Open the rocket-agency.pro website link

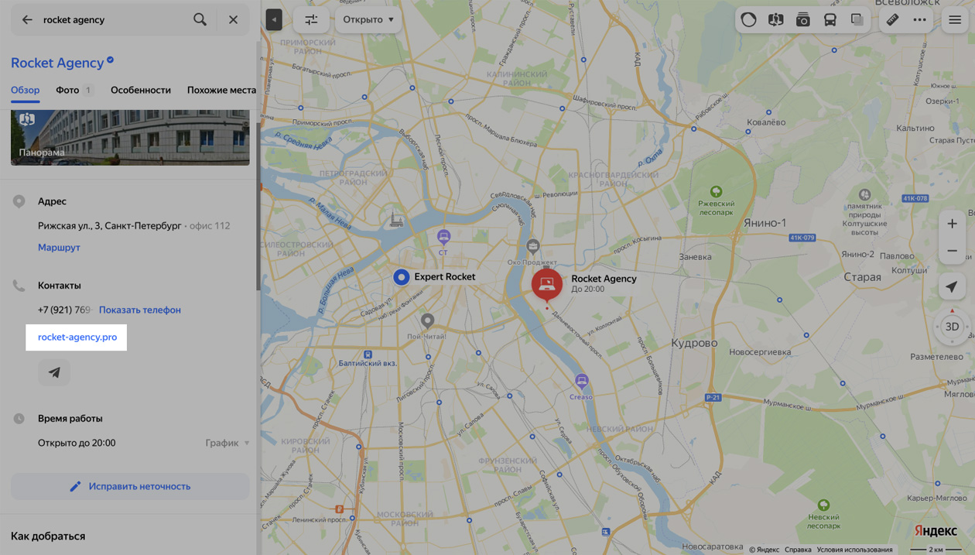77,337
